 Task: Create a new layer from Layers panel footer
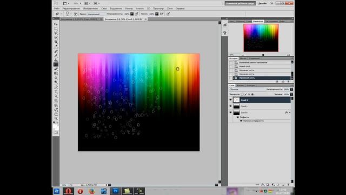point(283,184)
